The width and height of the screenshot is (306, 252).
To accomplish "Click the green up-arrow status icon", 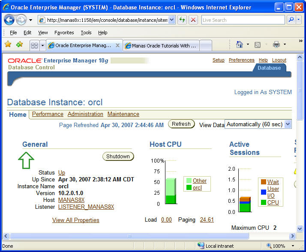I will click(x=26, y=160).
